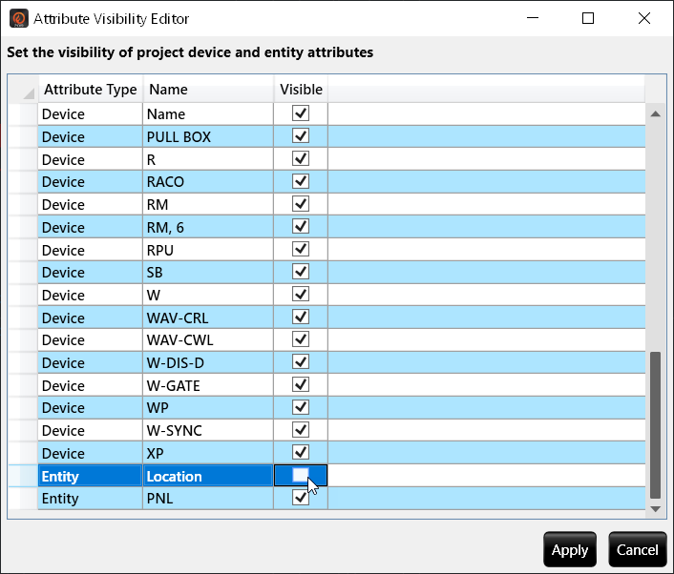Click Cancel button

tap(637, 549)
